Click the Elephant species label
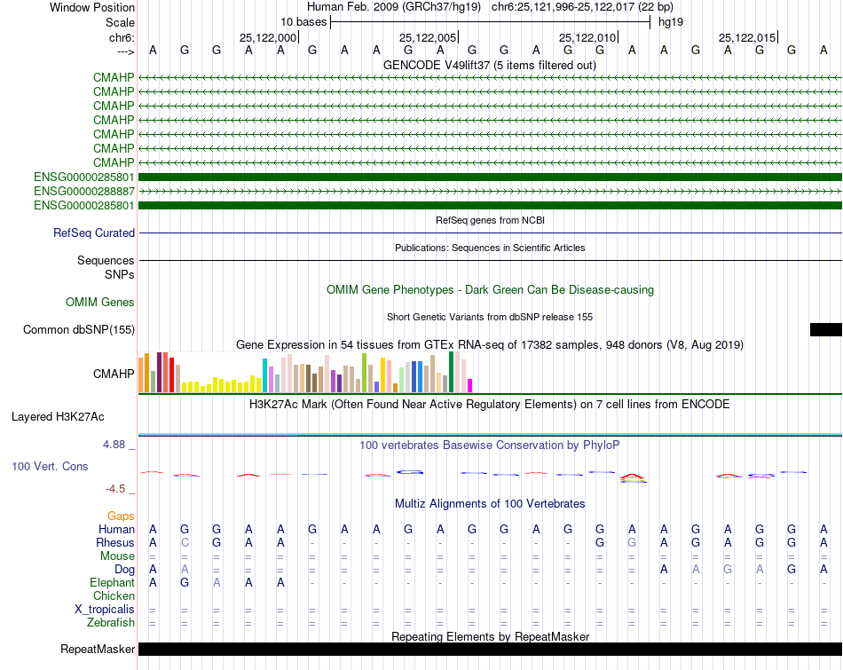Viewport: 843px width, 670px height. pyautogui.click(x=112, y=582)
